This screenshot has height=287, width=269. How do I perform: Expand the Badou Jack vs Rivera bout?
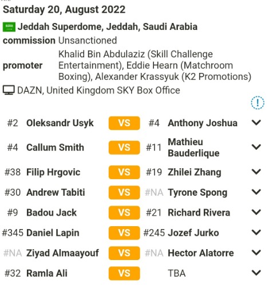256,212
